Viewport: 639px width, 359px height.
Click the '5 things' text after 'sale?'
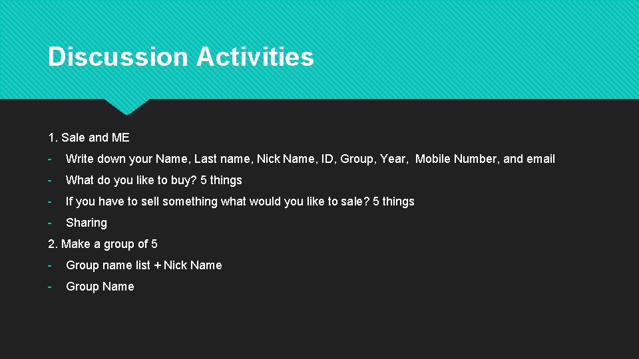tap(393, 201)
